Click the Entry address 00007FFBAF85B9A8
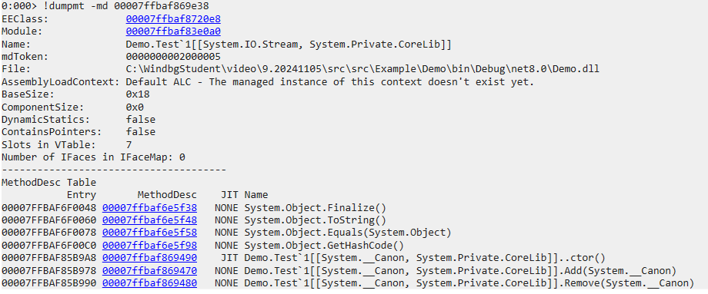Viewport: 708px width, 294px height. [x=48, y=258]
